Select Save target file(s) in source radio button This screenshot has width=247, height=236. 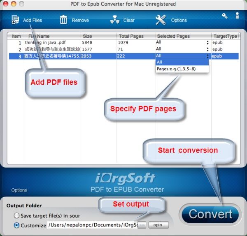(16, 215)
